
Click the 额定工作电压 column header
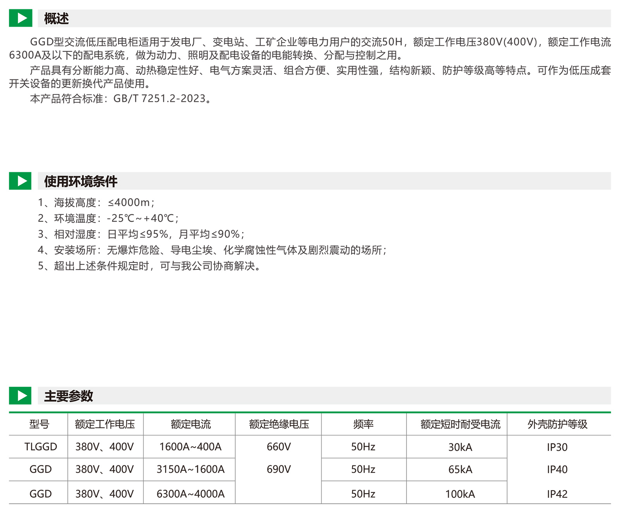(x=105, y=424)
